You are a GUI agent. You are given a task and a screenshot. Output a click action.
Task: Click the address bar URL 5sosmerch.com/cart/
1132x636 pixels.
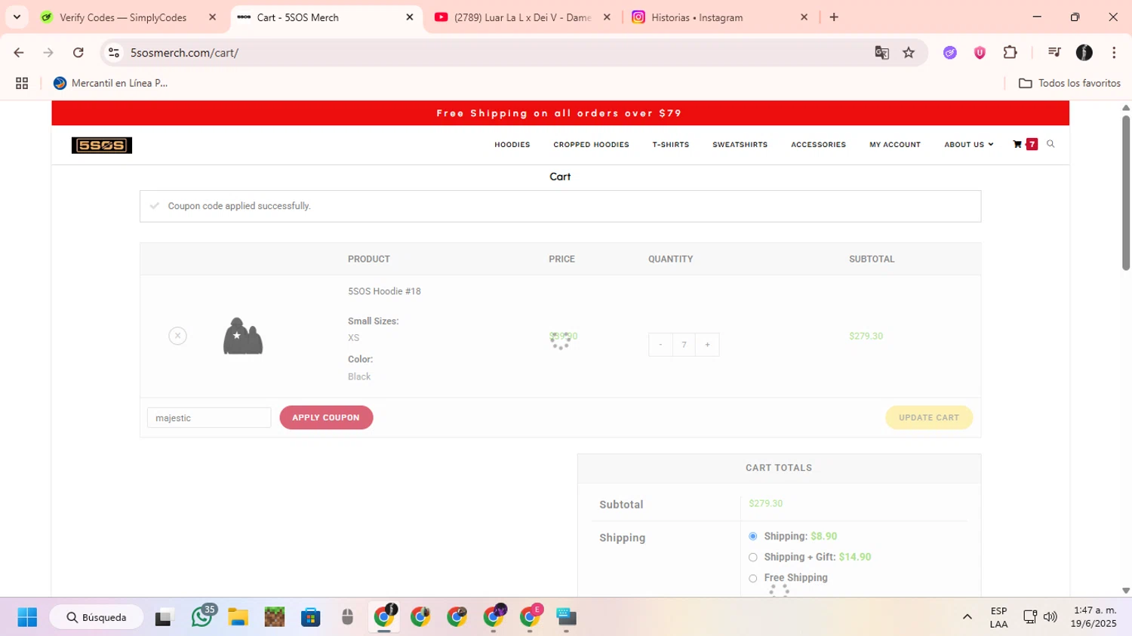[184, 53]
